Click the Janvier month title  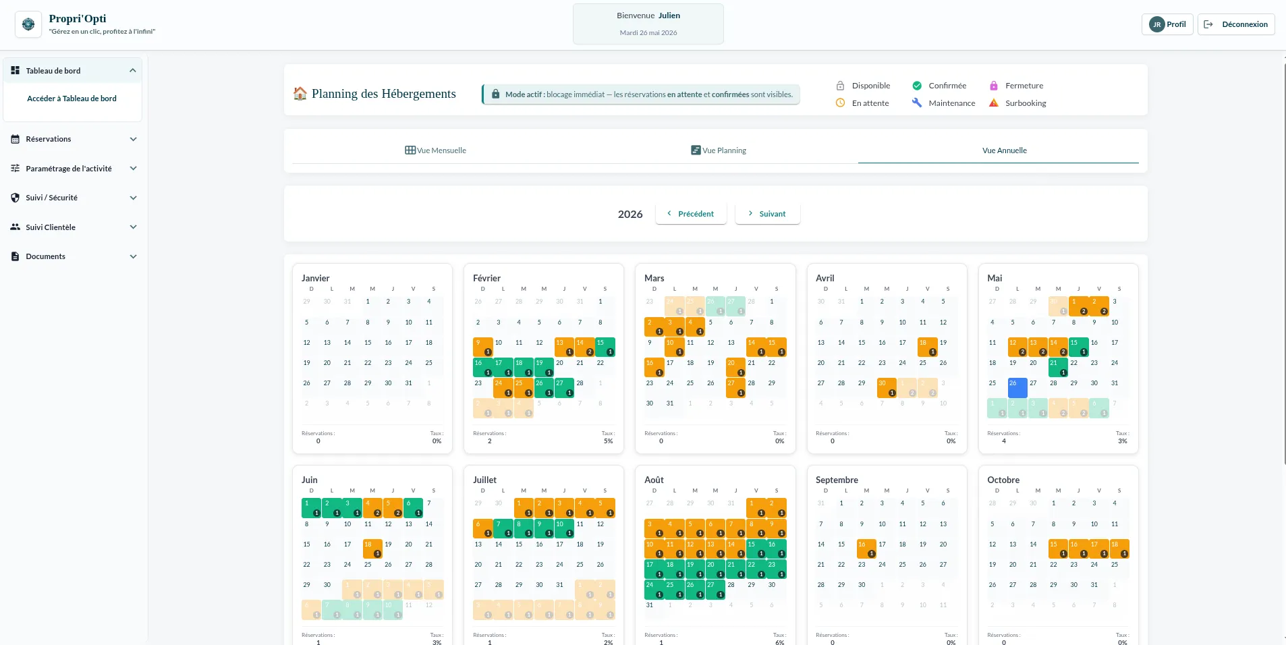(315, 278)
